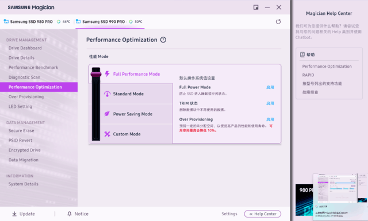The width and height of the screenshot is (368, 221).
Task: Open PSID Revert page
Action: coord(21,141)
